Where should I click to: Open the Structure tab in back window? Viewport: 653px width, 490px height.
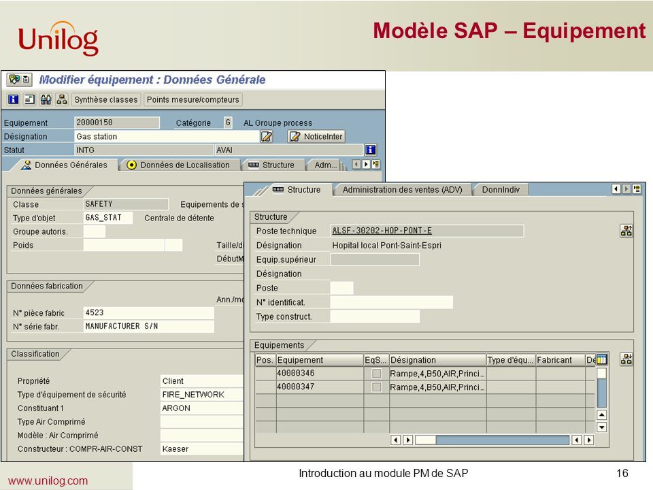[272, 165]
